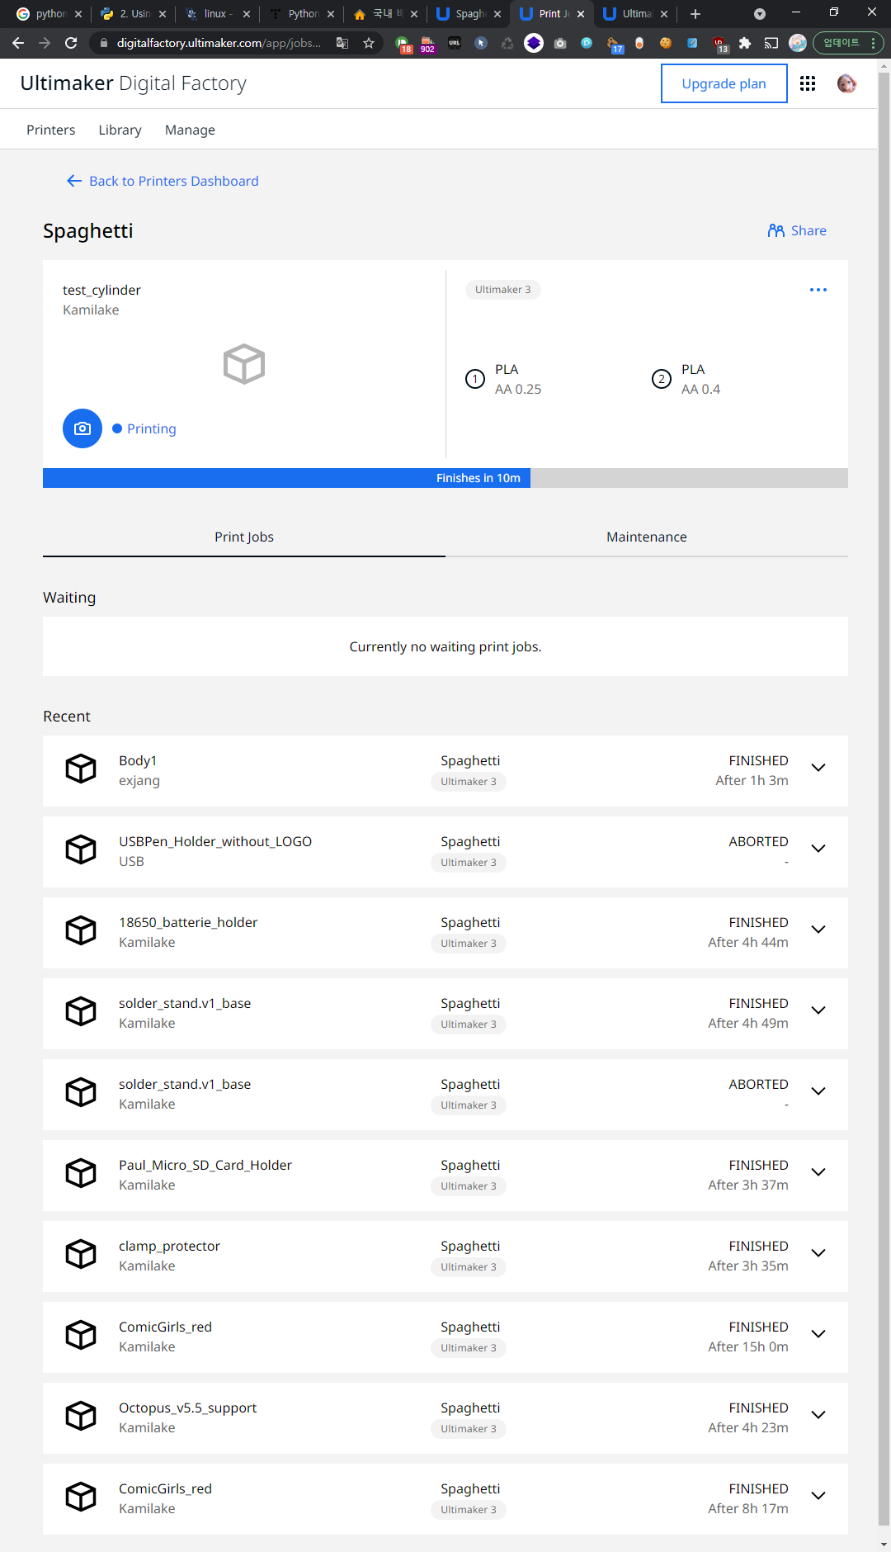Screen dimensions: 891x1552
Task: Click the Korean update button in Chrome toolbar
Action: pyautogui.click(x=848, y=43)
